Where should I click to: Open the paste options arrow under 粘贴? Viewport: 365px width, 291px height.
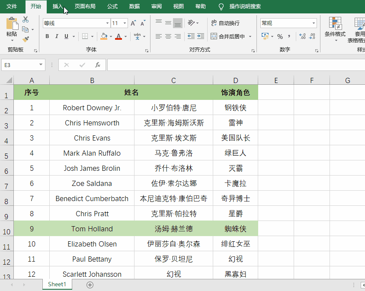12,41
